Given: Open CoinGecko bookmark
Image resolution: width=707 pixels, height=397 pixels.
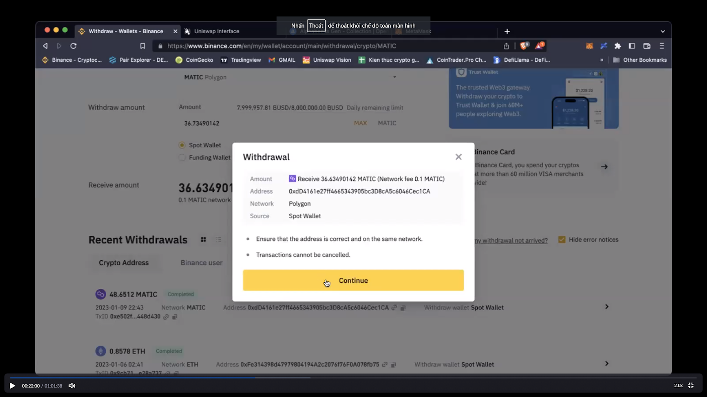Looking at the screenshot, I should tap(194, 60).
